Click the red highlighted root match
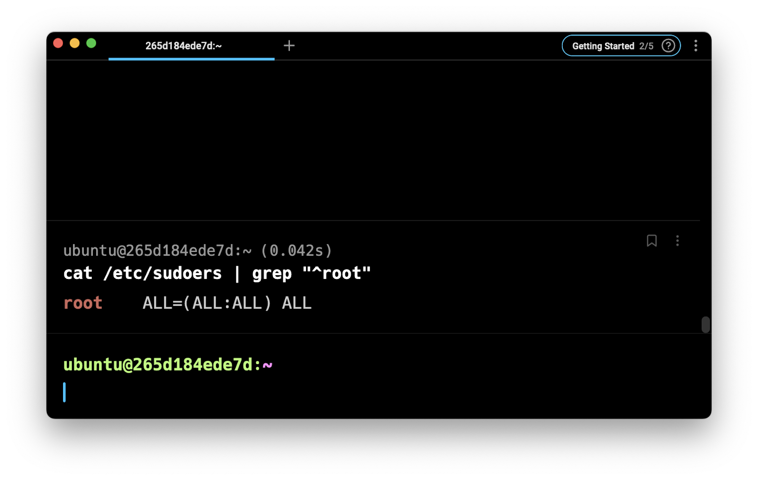 coord(83,303)
